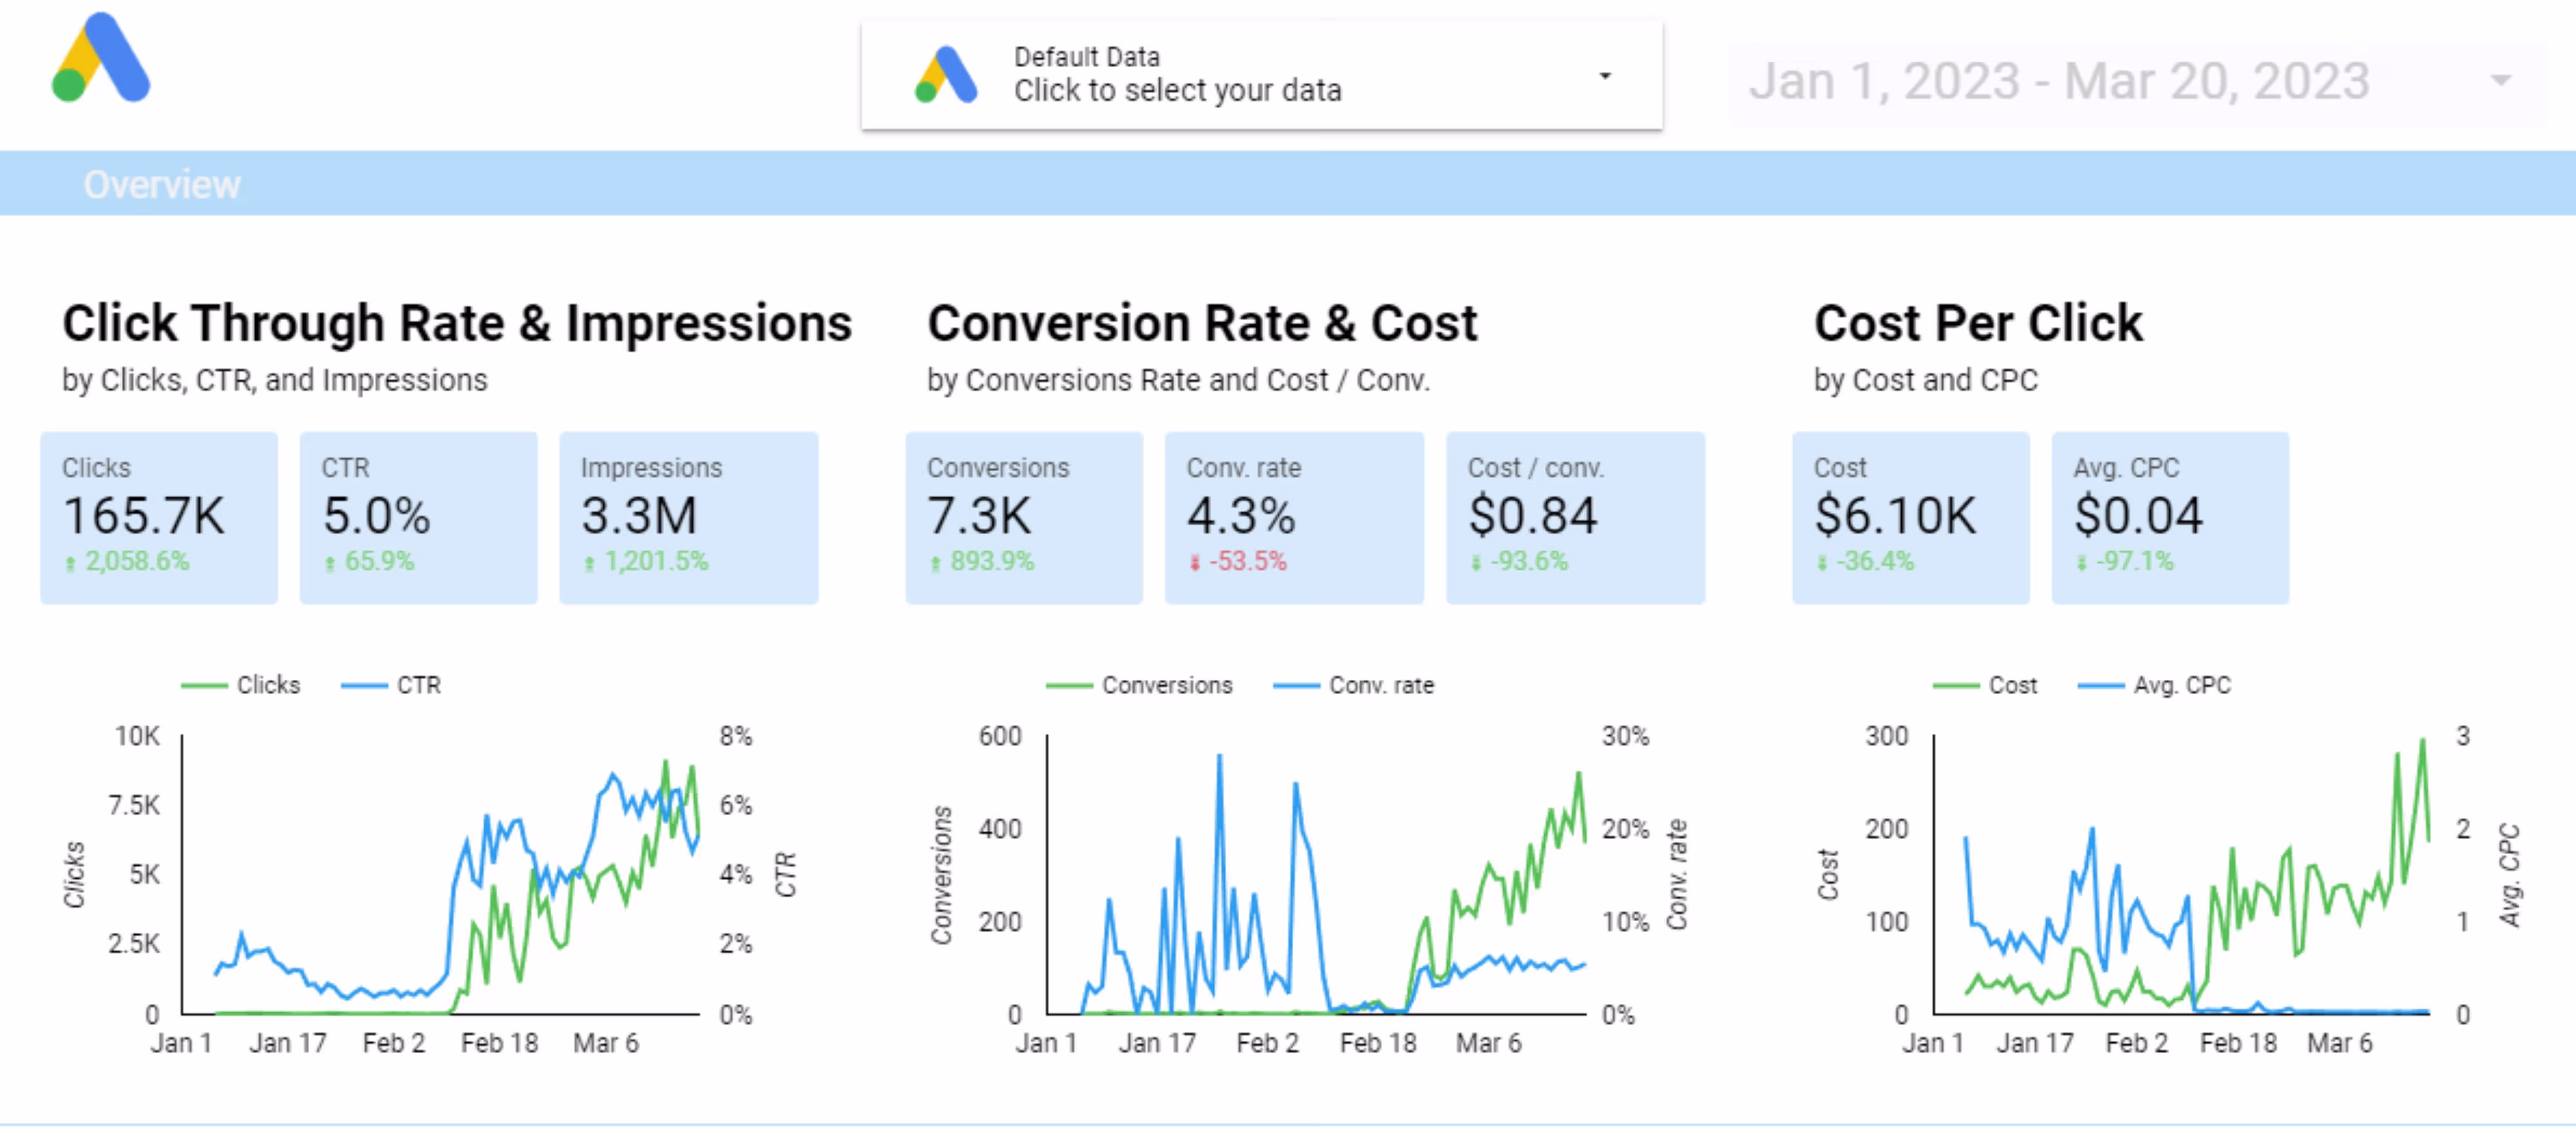This screenshot has height=1131, width=2576.
Task: Click the Jan 1 - Mar 20, 2023 date range
Action: click(x=2058, y=81)
